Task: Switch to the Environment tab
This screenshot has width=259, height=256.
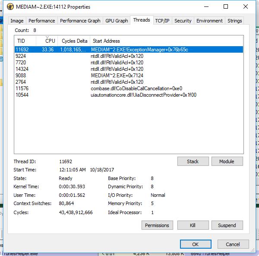Action: pos(209,21)
